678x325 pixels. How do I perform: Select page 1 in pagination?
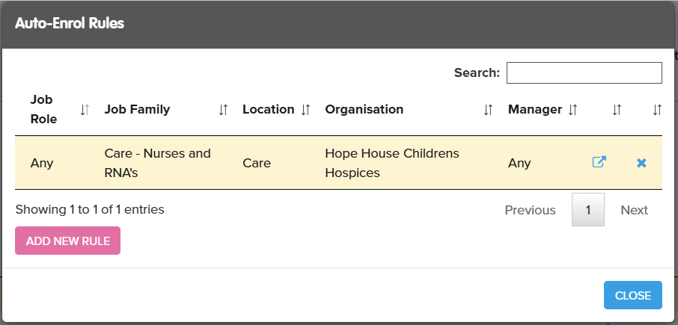pos(588,210)
